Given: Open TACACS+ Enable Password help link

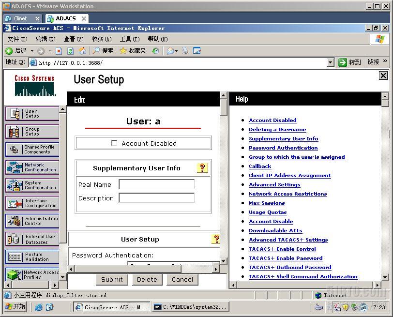Looking at the screenshot, I should tap(286, 258).
